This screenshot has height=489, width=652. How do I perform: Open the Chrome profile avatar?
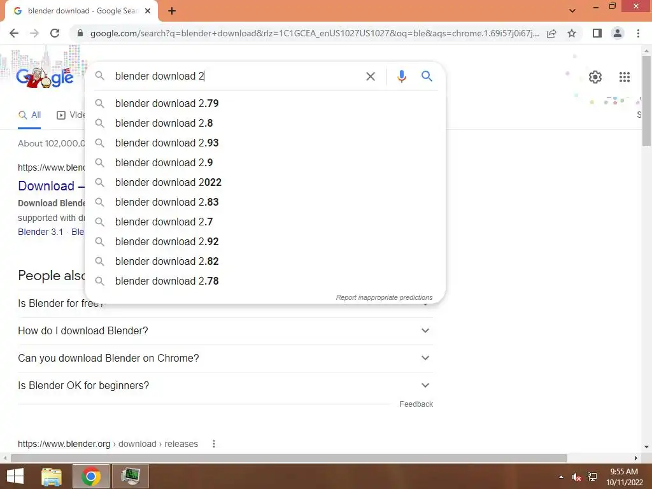pyautogui.click(x=618, y=33)
